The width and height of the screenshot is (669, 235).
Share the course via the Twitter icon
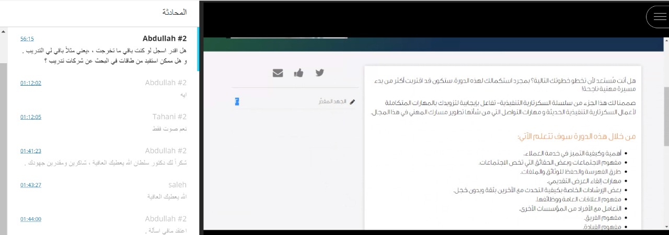click(x=319, y=73)
